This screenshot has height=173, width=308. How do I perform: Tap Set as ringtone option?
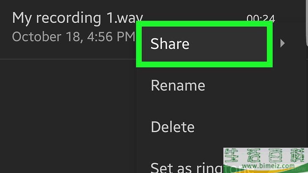187,168
